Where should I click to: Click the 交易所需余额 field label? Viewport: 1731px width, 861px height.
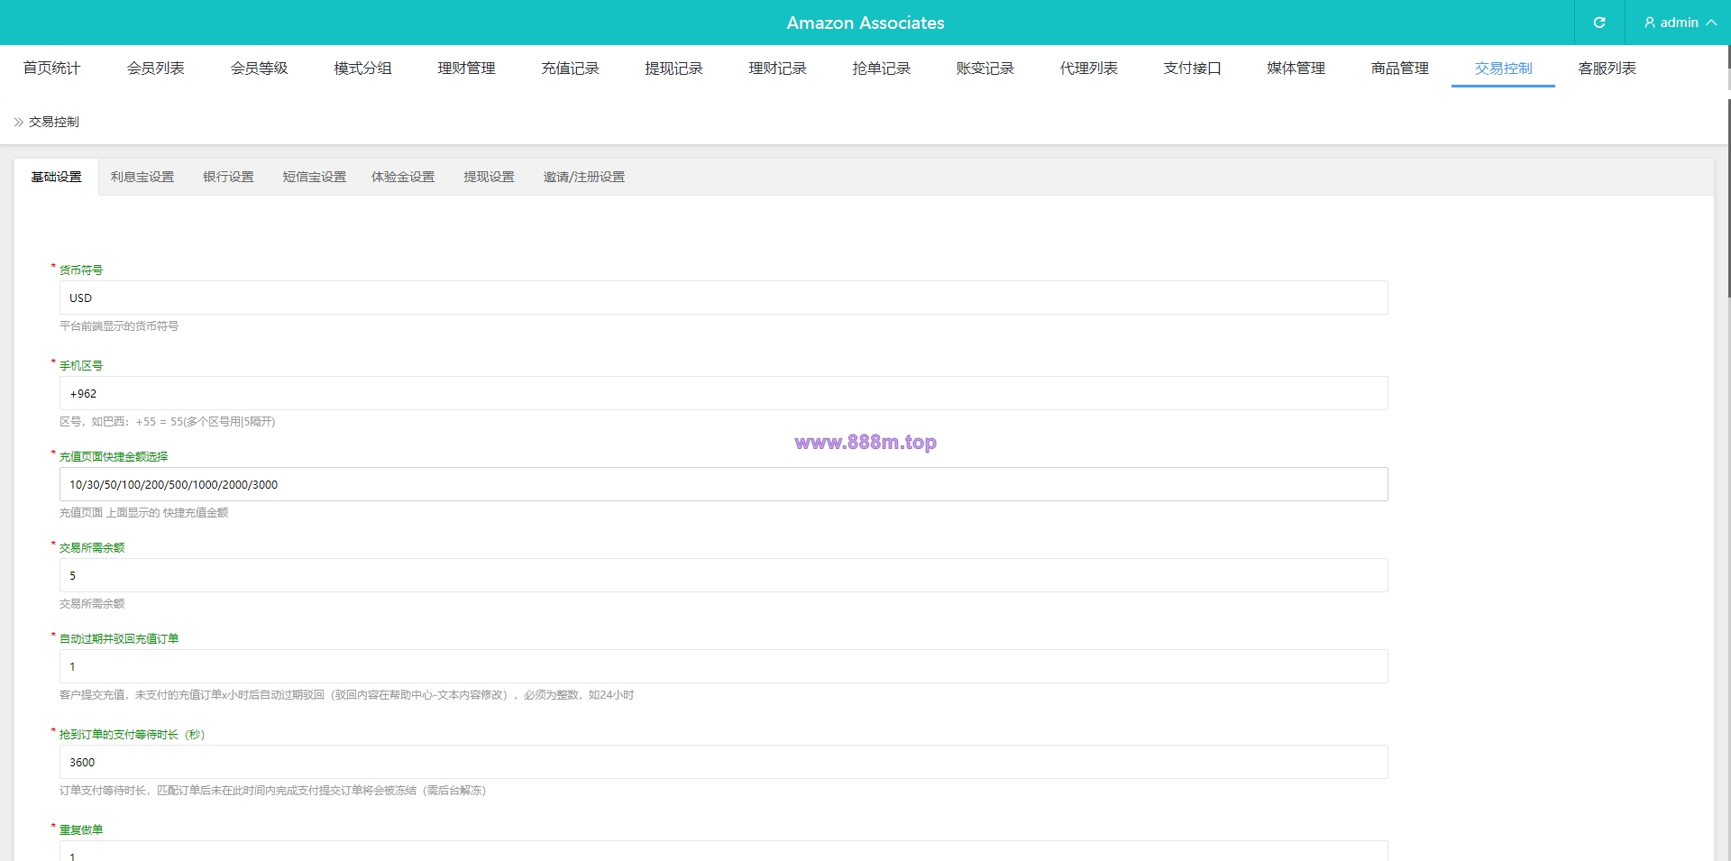[x=92, y=547]
